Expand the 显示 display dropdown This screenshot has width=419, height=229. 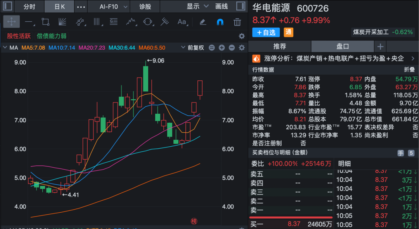click(x=197, y=6)
